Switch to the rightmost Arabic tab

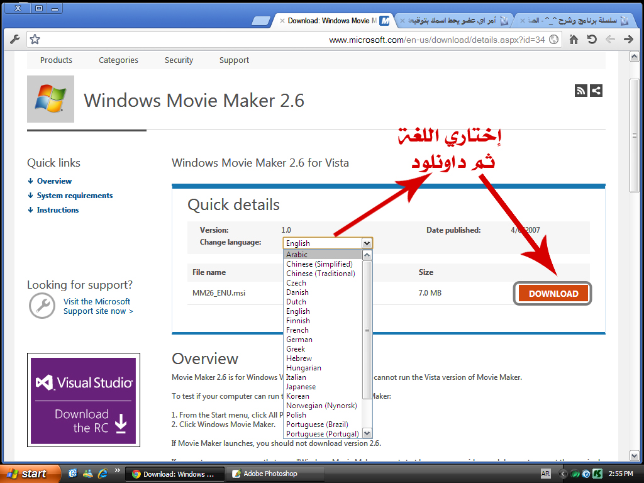point(574,21)
